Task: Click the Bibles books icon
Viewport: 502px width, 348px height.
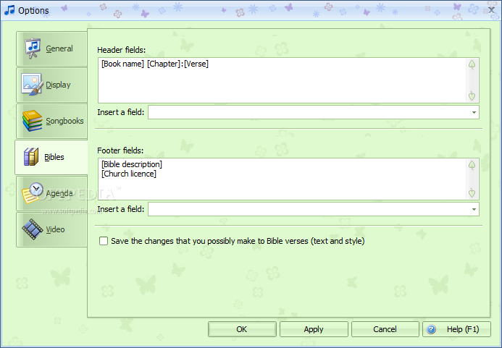Action: tap(31, 157)
